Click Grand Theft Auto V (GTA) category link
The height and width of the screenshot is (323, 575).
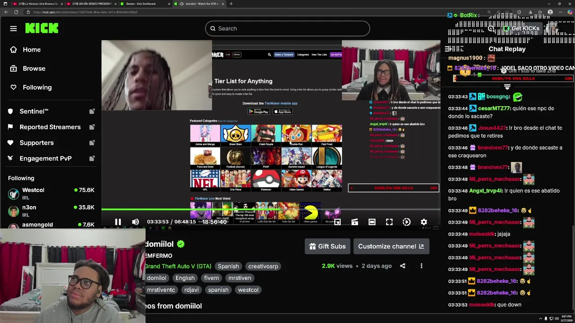click(x=178, y=266)
